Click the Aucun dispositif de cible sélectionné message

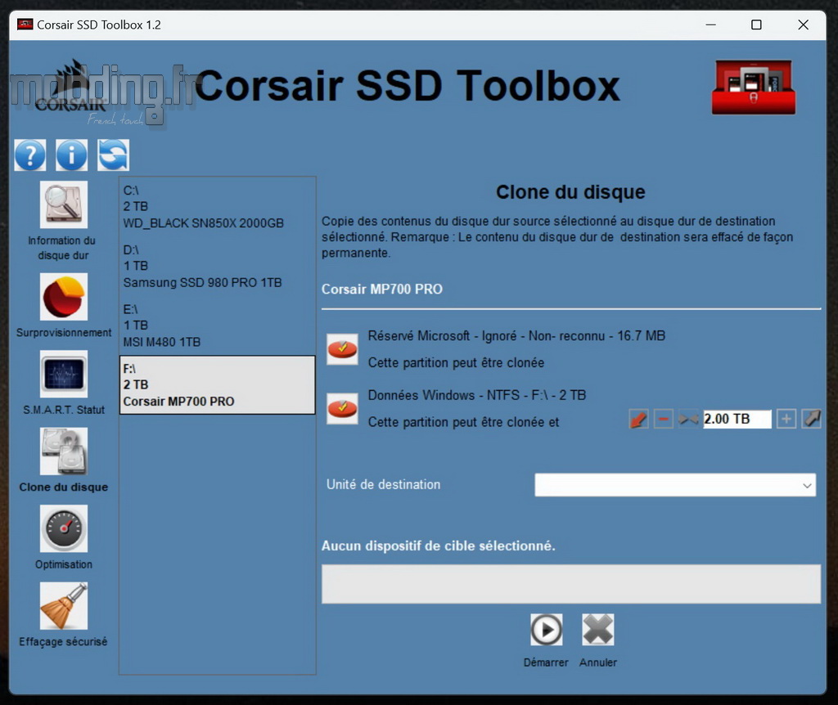tap(439, 546)
